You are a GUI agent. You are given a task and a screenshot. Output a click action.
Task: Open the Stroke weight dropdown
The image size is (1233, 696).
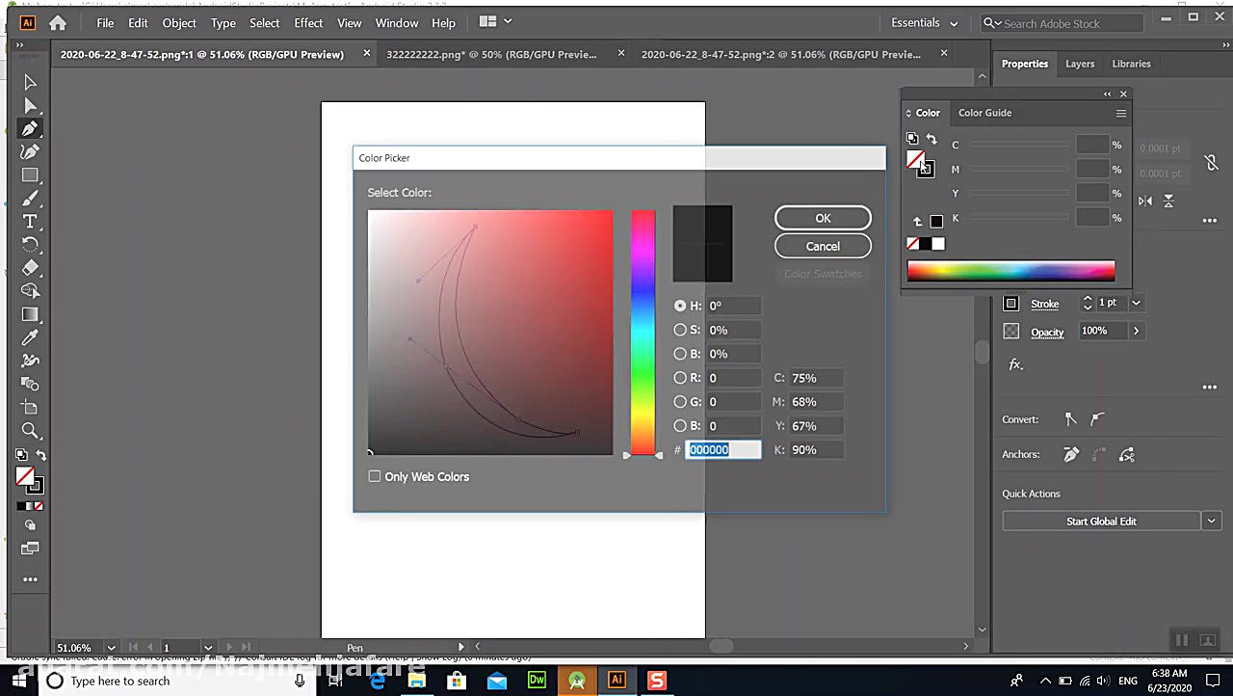tap(1136, 303)
